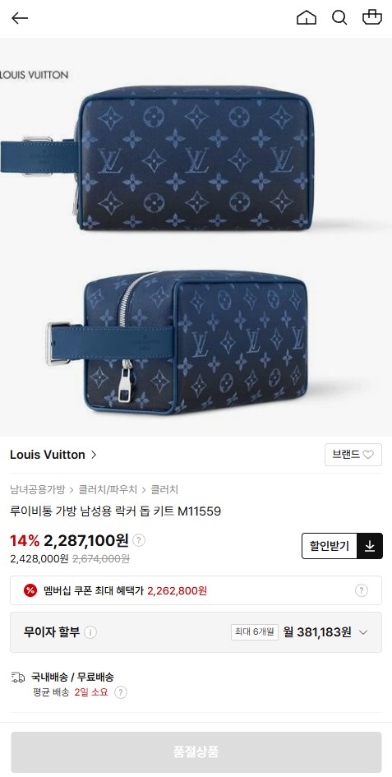Open search with the magnifier icon
Image resolution: width=392 pixels, height=777 pixels.
(339, 18)
